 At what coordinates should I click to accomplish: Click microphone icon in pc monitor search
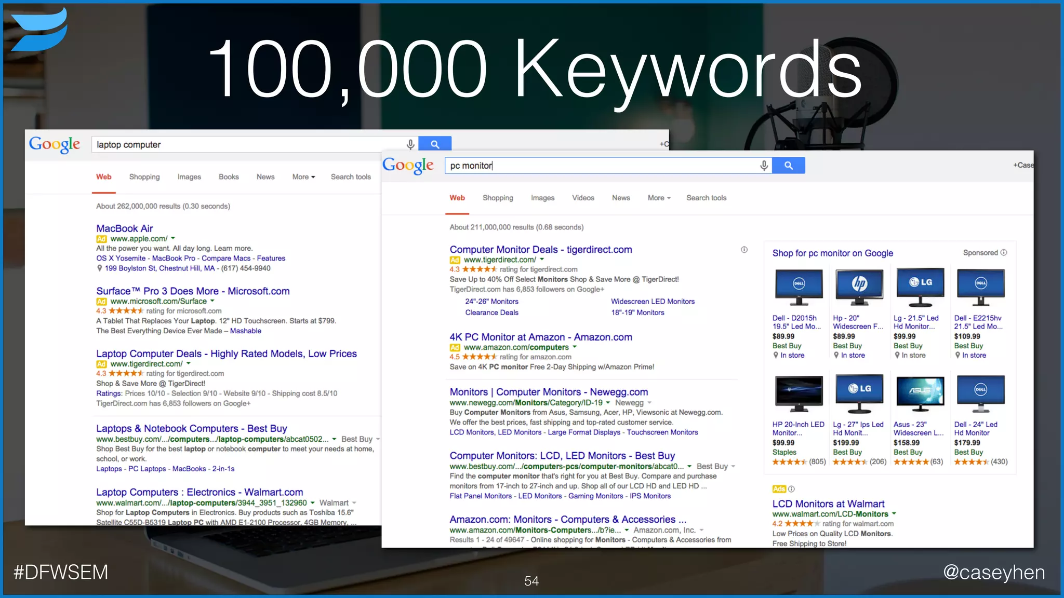764,166
